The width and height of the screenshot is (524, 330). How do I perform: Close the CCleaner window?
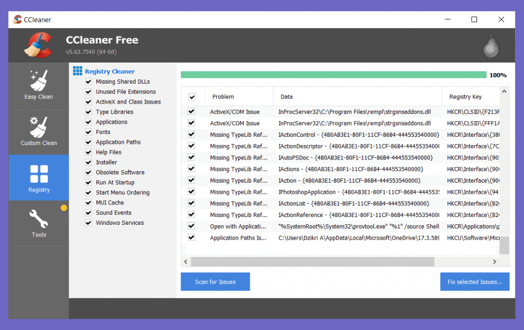[501, 19]
